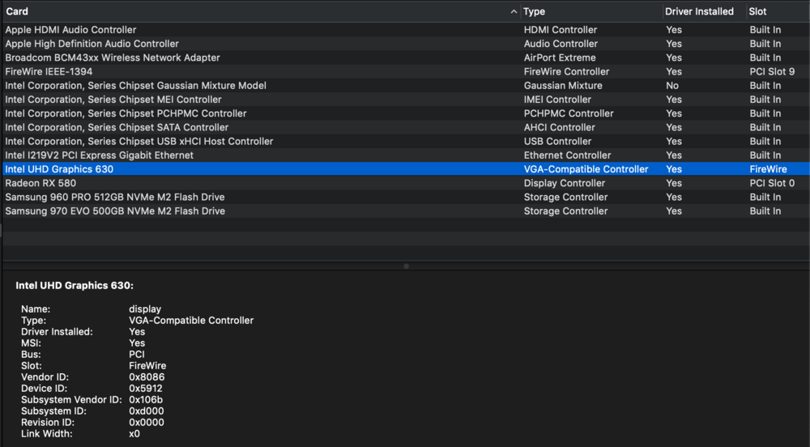Select Apple High Definition Audio Controller row
The height and width of the screenshot is (447, 810).
tap(92, 44)
